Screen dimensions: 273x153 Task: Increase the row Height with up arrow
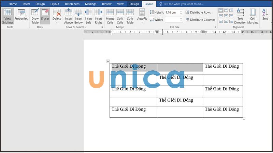(x=181, y=11)
